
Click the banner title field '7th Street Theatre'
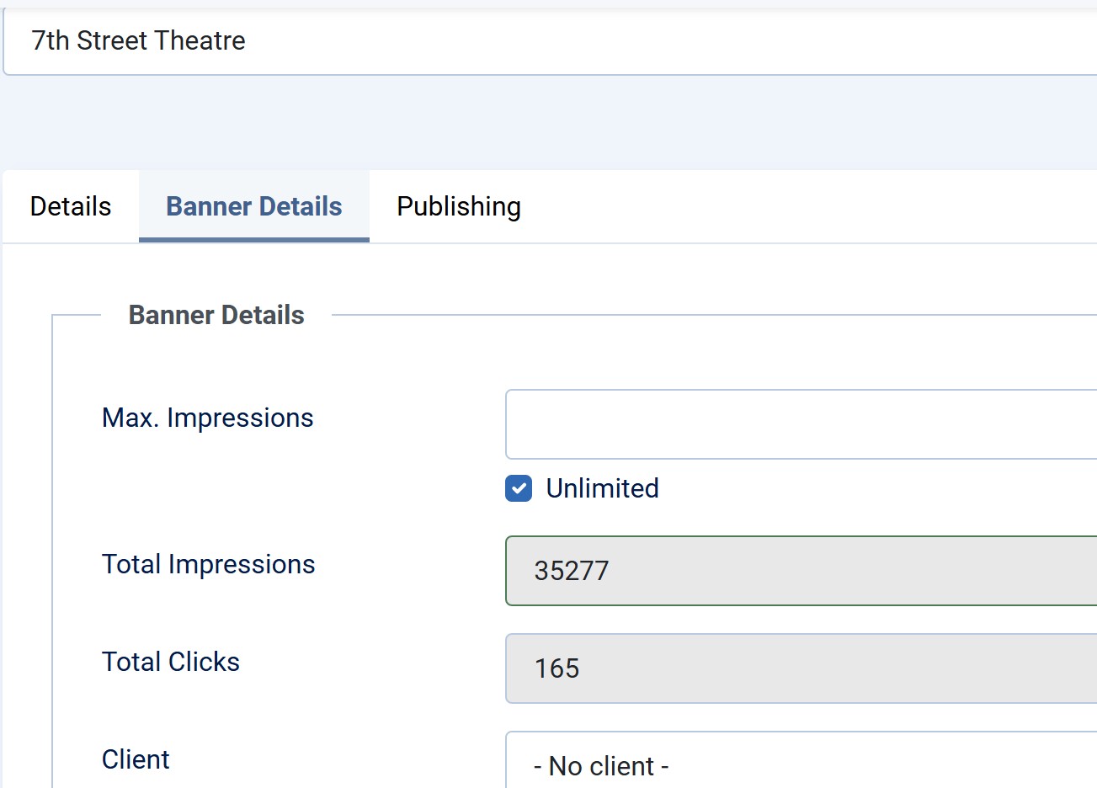pos(547,41)
